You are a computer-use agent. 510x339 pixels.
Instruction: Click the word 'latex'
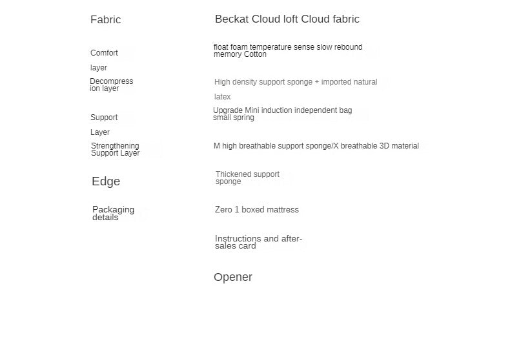click(222, 97)
